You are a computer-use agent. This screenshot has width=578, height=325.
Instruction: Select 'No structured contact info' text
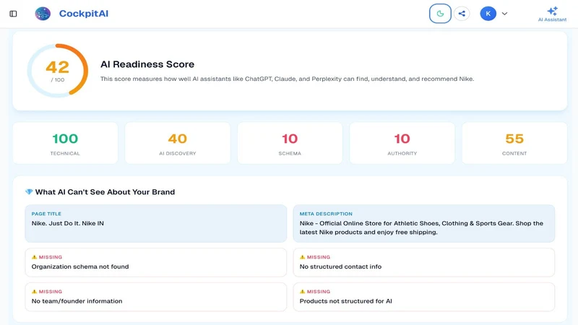[340, 266]
